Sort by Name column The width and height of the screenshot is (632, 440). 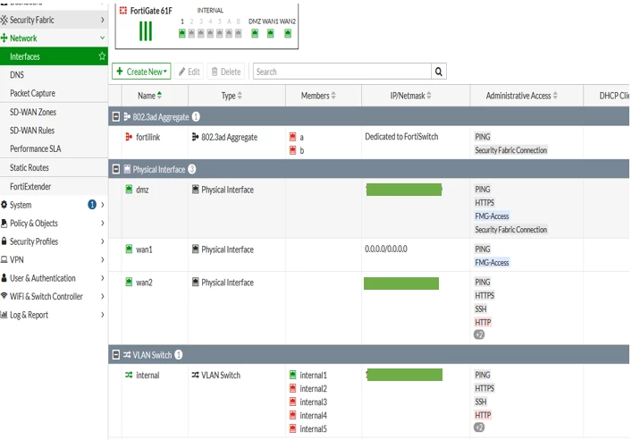tap(149, 96)
